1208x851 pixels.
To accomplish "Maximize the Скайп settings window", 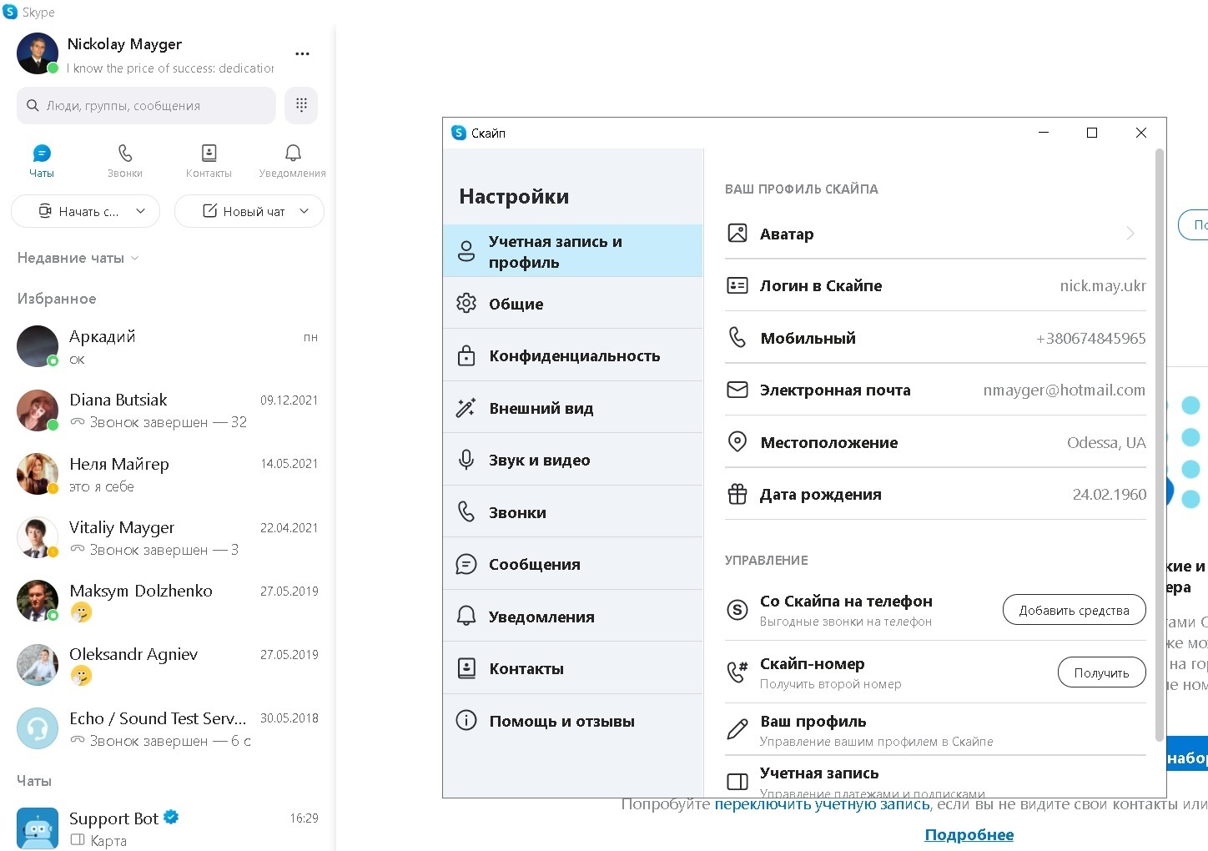I will (x=1091, y=133).
